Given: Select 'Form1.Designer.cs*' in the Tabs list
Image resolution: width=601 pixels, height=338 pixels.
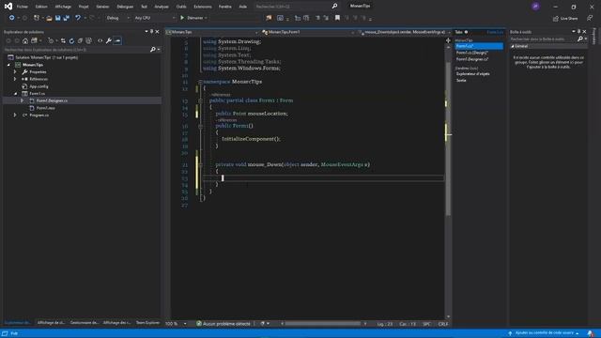Looking at the screenshot, I should click(471, 59).
